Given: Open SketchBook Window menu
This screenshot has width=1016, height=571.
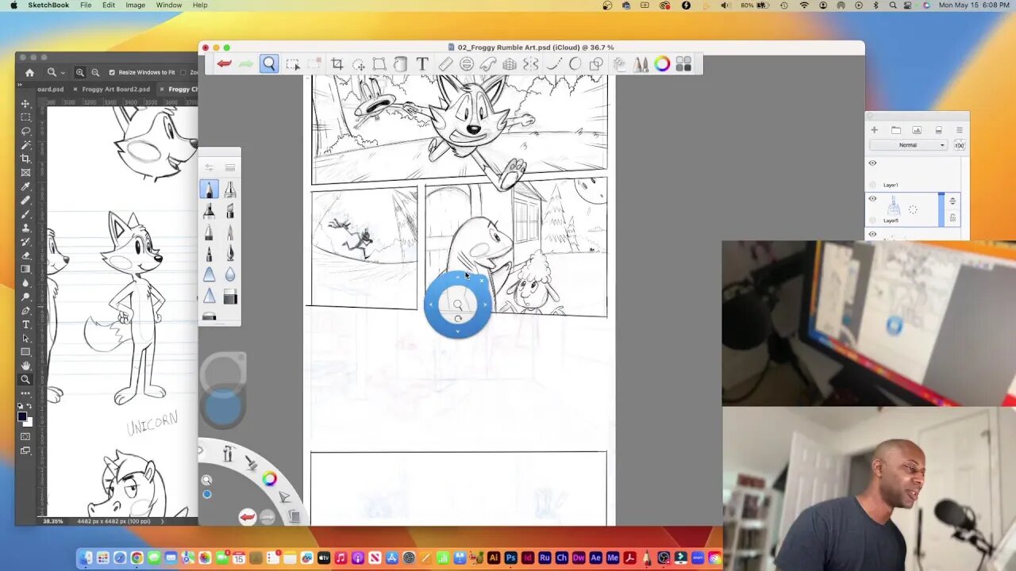Looking at the screenshot, I should click(169, 6).
